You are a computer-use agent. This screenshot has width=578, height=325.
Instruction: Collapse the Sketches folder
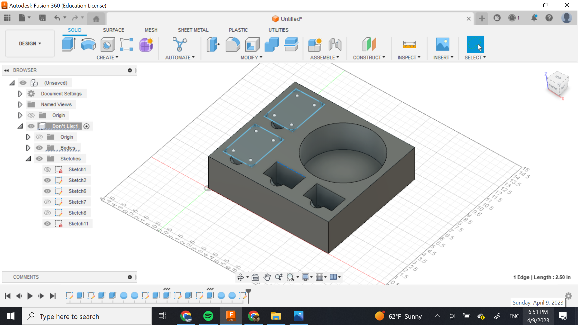tap(28, 159)
